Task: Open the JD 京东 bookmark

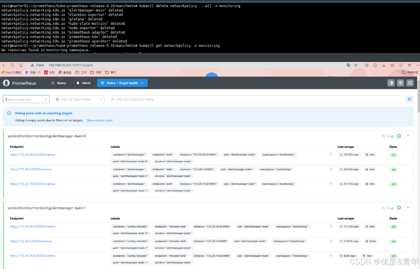Action: coord(49,72)
